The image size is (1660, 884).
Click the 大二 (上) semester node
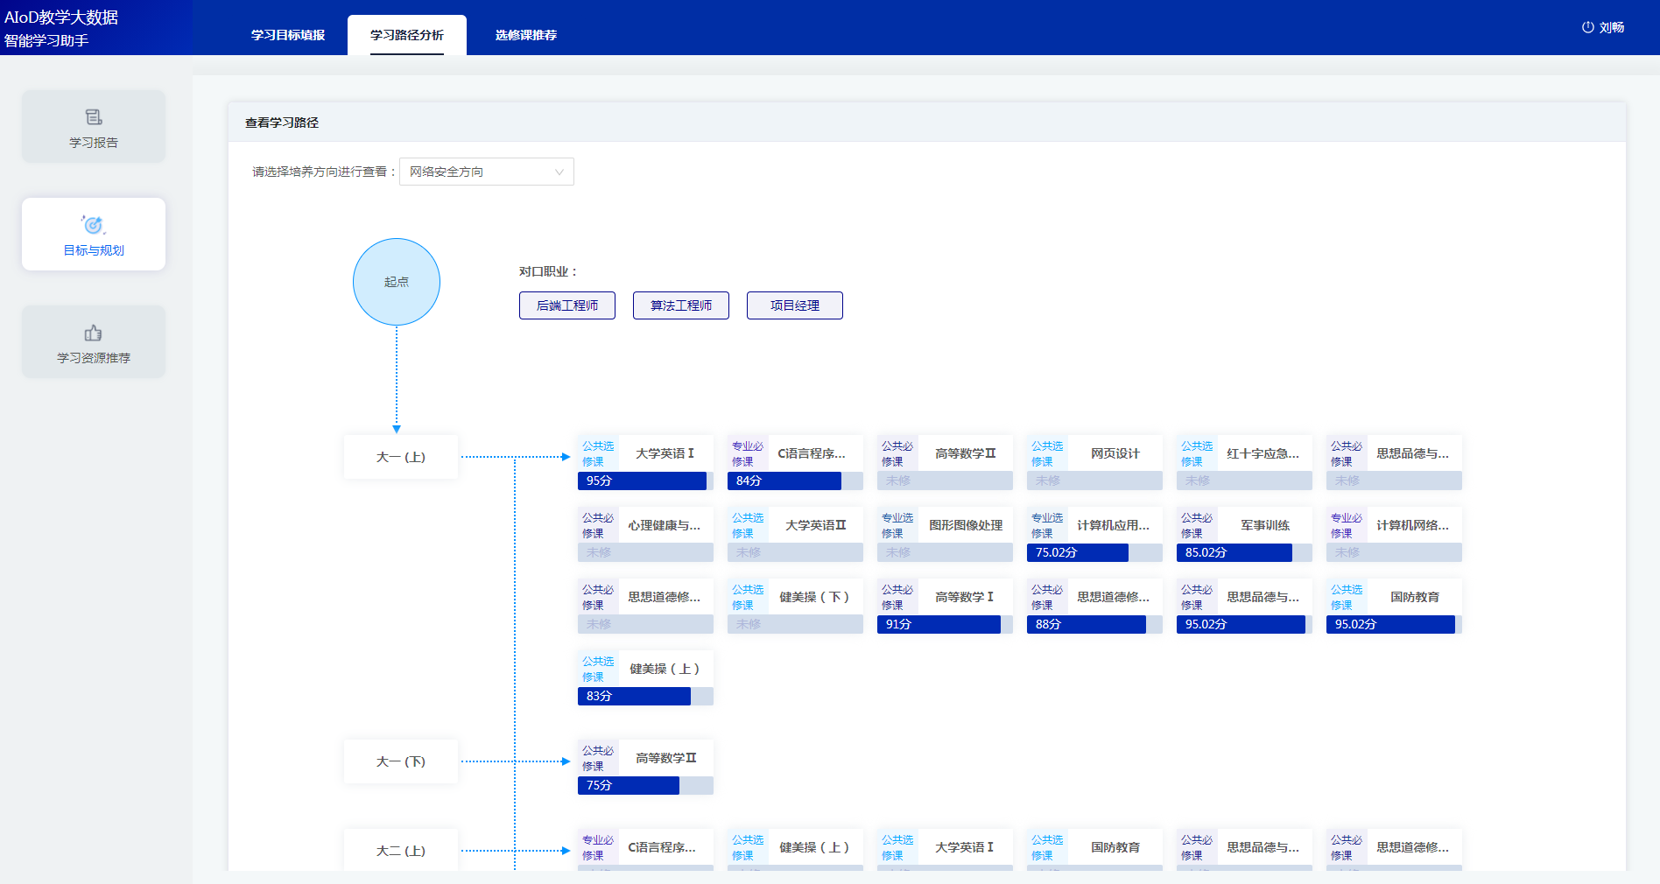click(x=401, y=851)
